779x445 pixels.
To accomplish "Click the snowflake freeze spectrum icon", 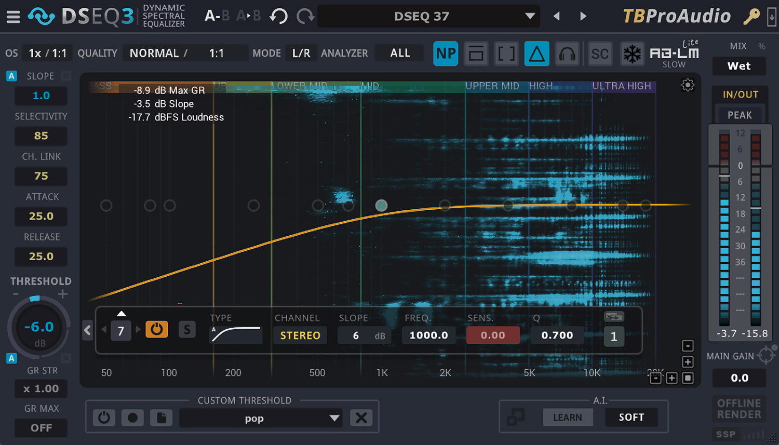I will point(632,53).
